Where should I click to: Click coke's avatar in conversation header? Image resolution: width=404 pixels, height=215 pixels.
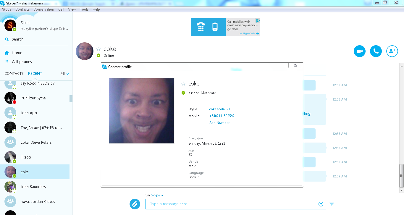point(85,51)
